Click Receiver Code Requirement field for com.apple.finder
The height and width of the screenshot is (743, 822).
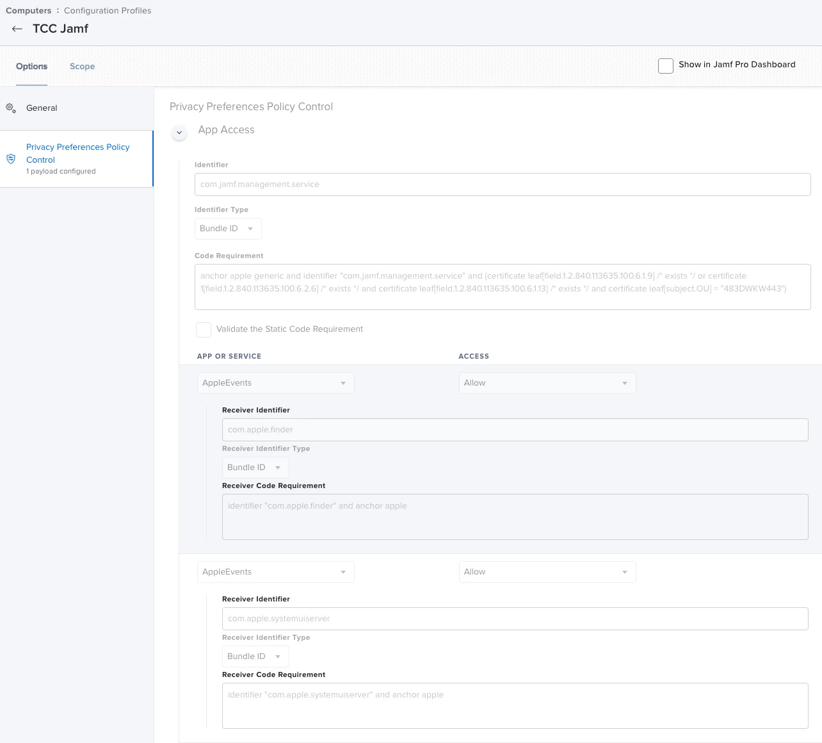[x=515, y=517]
